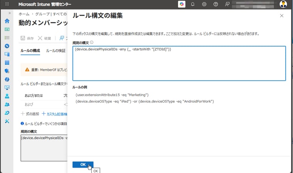The width and height of the screenshot is (293, 173).
Task: Click the user.extensionAttribute15 example rule
Action: [x=112, y=95]
